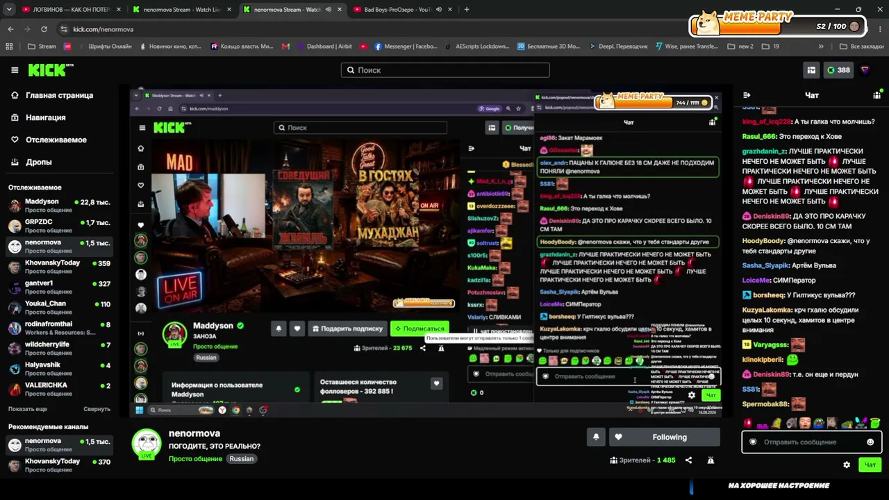Share the nenormova stream
This screenshot has width=889, height=500.
point(688,460)
